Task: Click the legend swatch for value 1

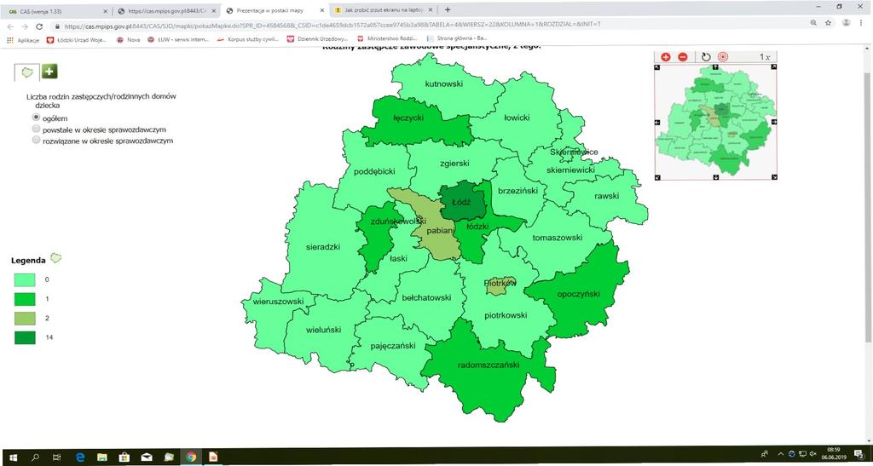Action: (x=25, y=299)
